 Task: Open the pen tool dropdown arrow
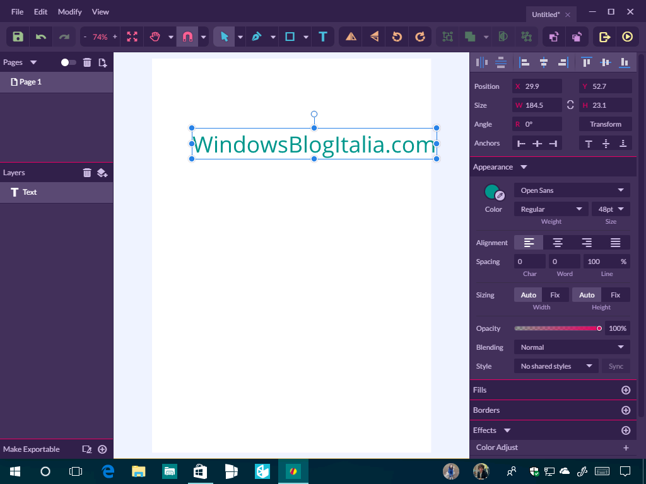pos(273,37)
